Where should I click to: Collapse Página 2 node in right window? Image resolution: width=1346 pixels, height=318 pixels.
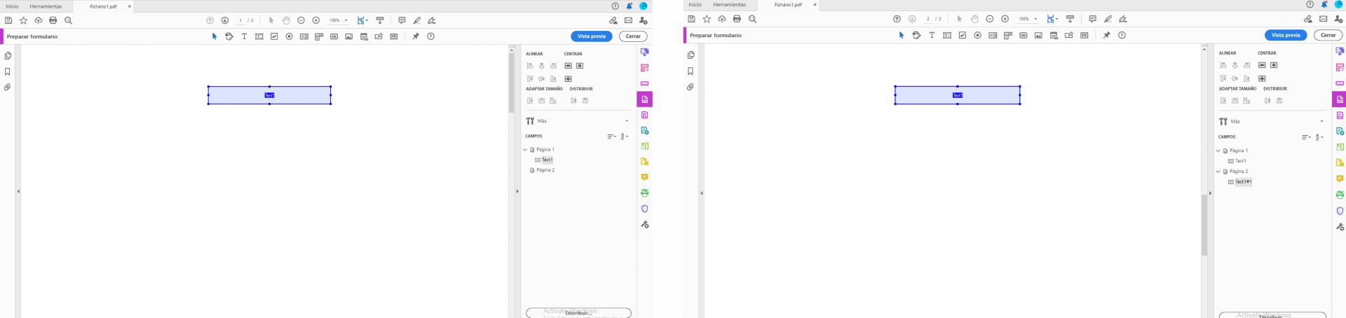(x=1218, y=171)
